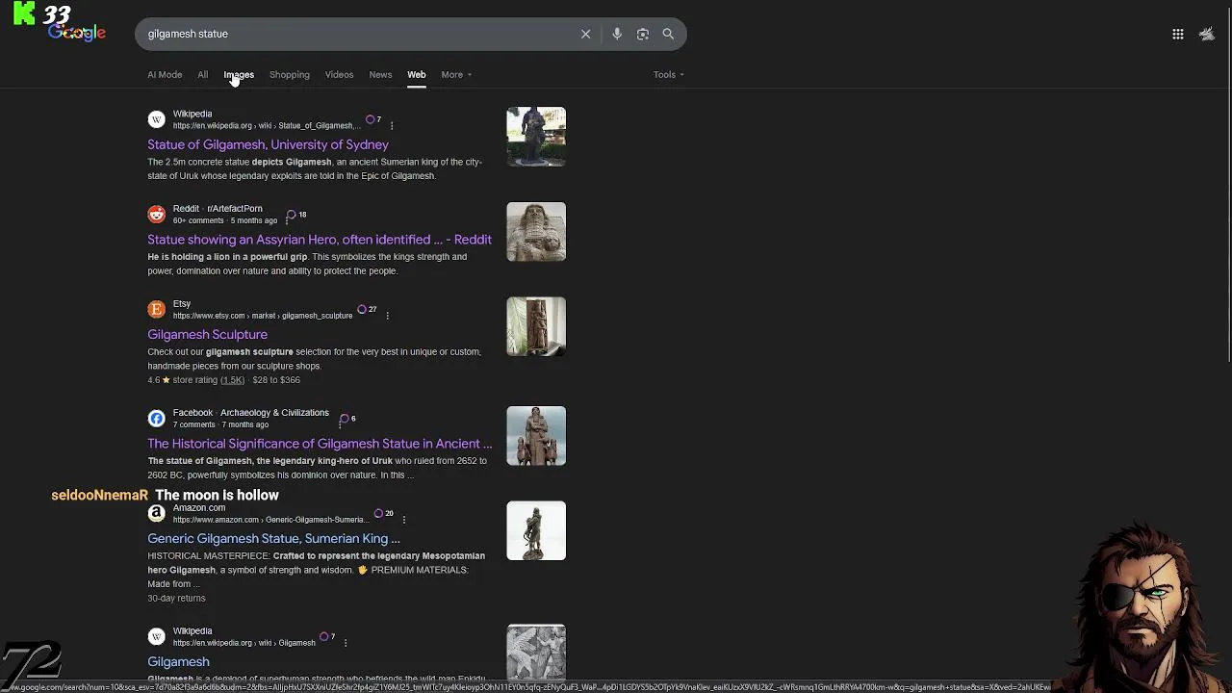Click the purple badge with 7 beside Statue_of_Gilgamesh URL
Viewport: 1232px width, 693px height.
373,119
